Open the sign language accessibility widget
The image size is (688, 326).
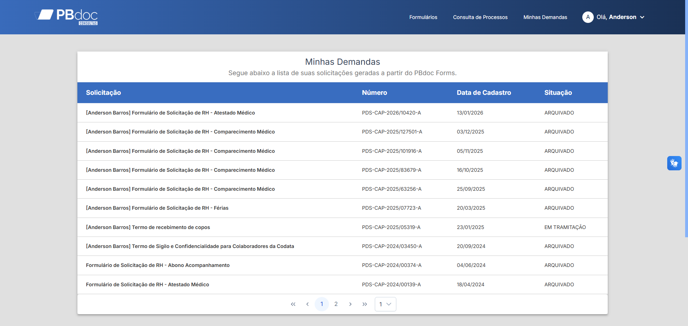(674, 163)
